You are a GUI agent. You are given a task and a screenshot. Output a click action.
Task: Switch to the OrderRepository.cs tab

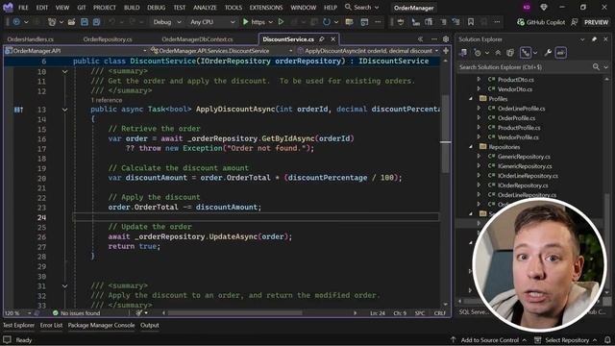[x=108, y=39]
